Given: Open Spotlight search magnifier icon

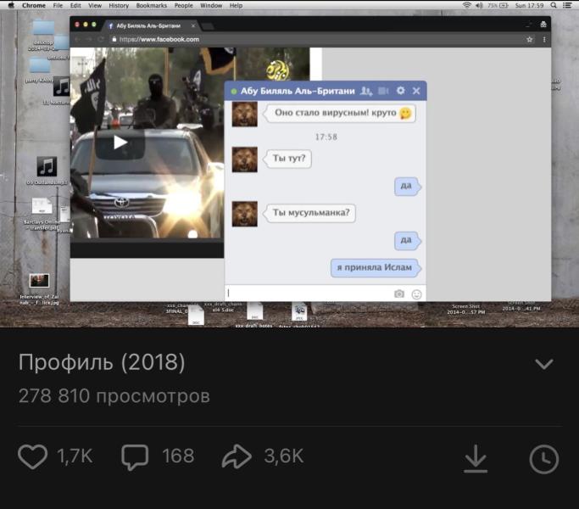Looking at the screenshot, I should click(x=554, y=5).
